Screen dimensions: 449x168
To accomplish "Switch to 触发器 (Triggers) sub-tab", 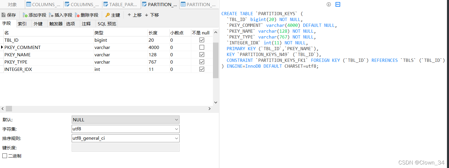I will tap(56, 24).
